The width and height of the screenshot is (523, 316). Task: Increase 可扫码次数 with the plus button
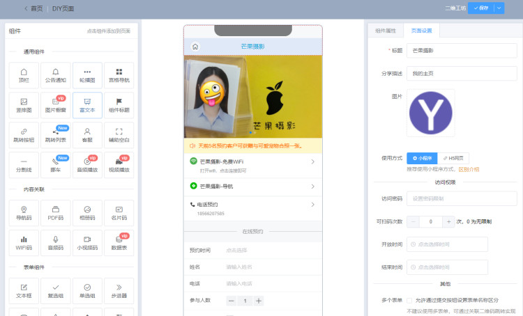pyautogui.click(x=448, y=221)
